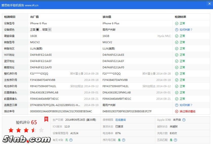Click the question icon in 液晶显示屏 row

click(177, 105)
